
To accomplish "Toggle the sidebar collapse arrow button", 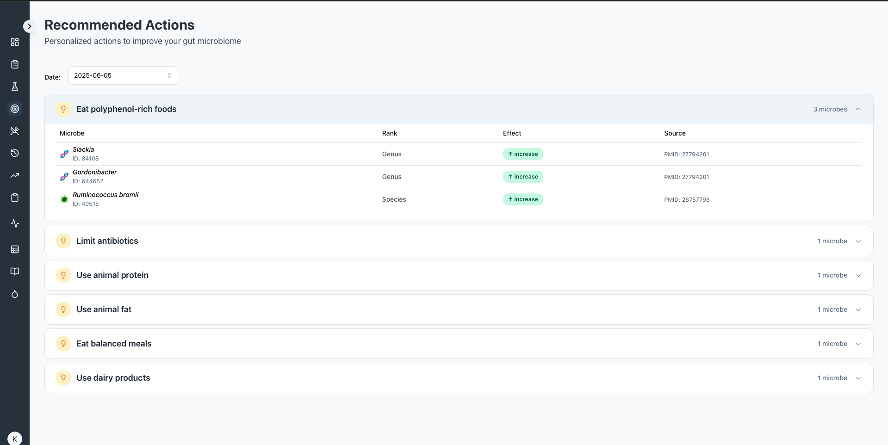I will click(30, 26).
